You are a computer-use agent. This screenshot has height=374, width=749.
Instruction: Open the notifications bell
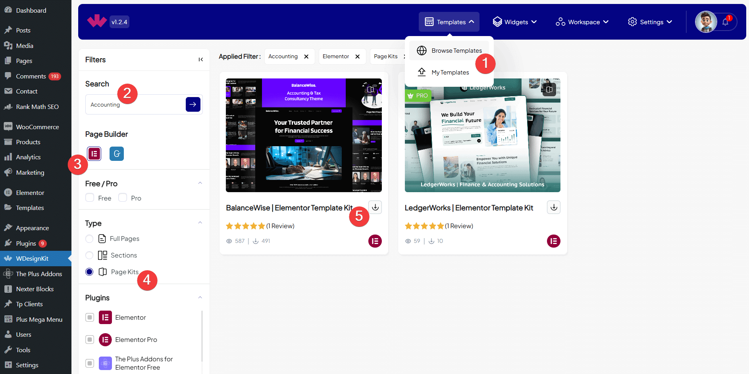[725, 22]
